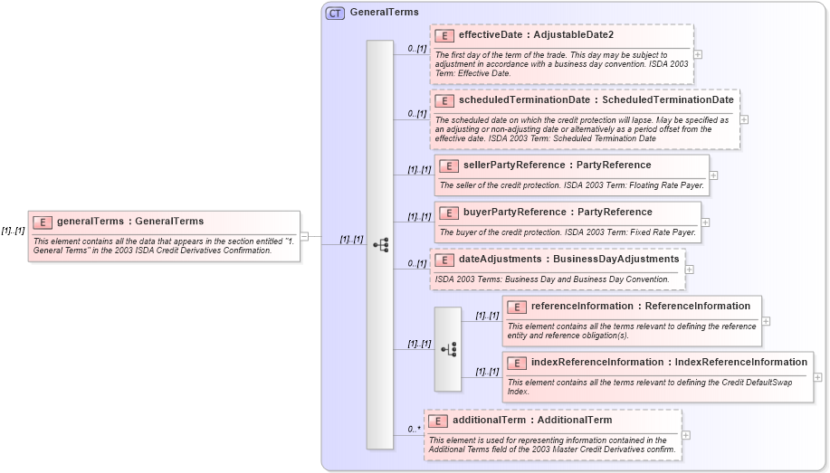The width and height of the screenshot is (830, 473).
Task: Select the referenceInformation : ReferenceInformation label
Action: [x=641, y=307]
